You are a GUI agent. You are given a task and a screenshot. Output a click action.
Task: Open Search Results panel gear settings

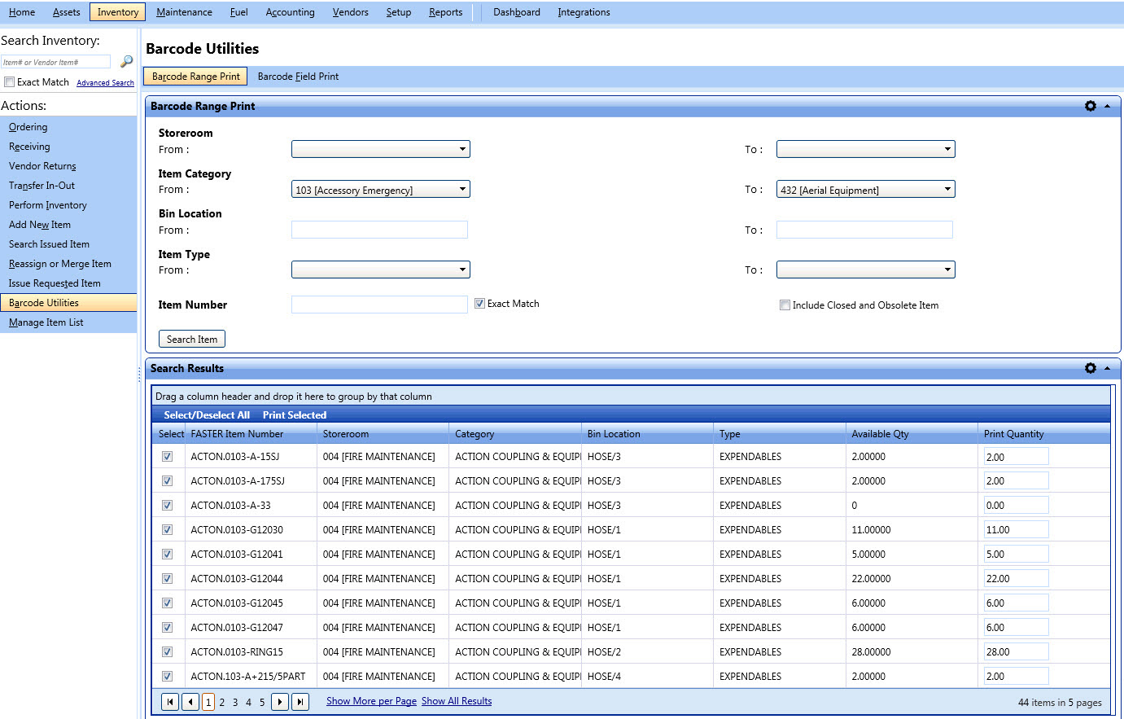click(1090, 368)
